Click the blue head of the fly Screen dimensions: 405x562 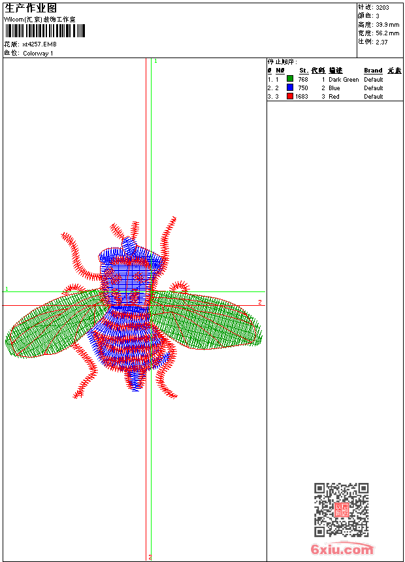pos(131,265)
